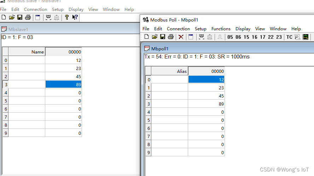Click Open file icon in Modbus Poll toolbar

pos(155,37)
